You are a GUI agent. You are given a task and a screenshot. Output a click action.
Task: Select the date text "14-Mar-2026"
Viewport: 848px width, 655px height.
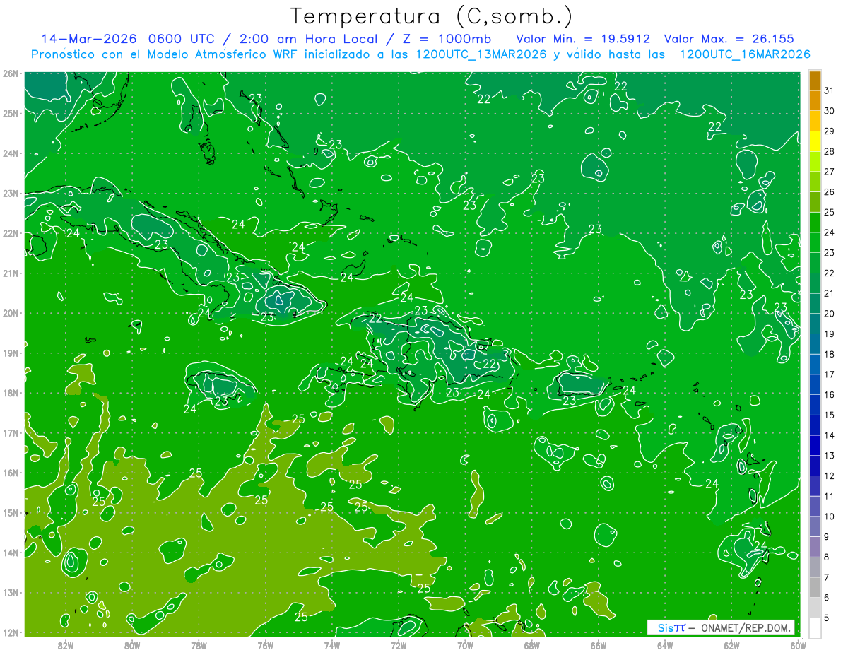[88, 39]
